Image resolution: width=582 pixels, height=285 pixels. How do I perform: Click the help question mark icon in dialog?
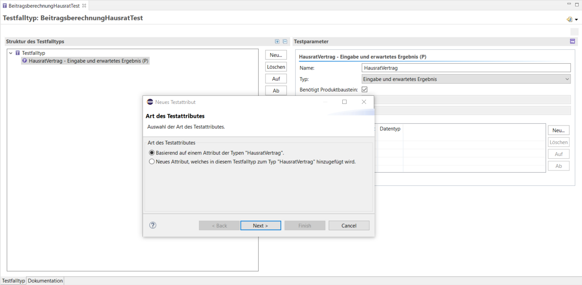153,225
